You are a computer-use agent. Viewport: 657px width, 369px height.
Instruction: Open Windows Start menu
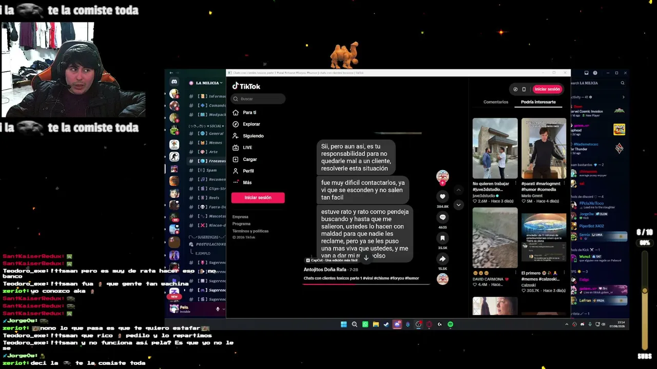point(343,324)
